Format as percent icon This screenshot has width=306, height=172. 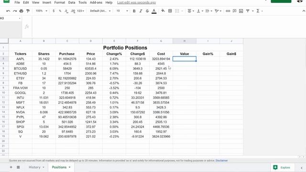tap(60, 11)
